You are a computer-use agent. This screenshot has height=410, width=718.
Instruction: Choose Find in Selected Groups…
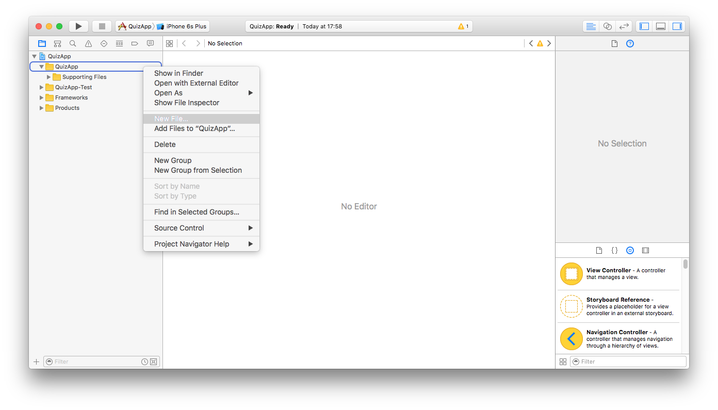click(x=201, y=212)
